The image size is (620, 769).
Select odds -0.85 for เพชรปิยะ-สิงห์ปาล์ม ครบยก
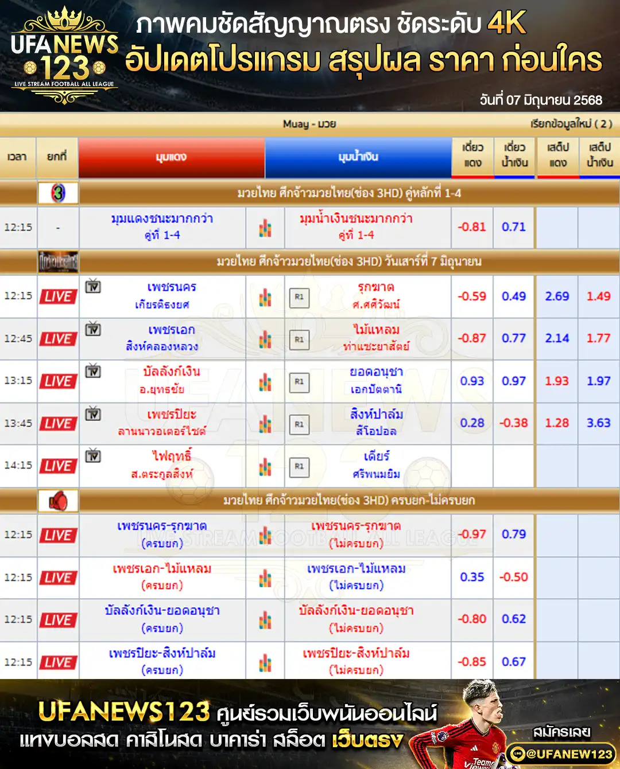472,662
